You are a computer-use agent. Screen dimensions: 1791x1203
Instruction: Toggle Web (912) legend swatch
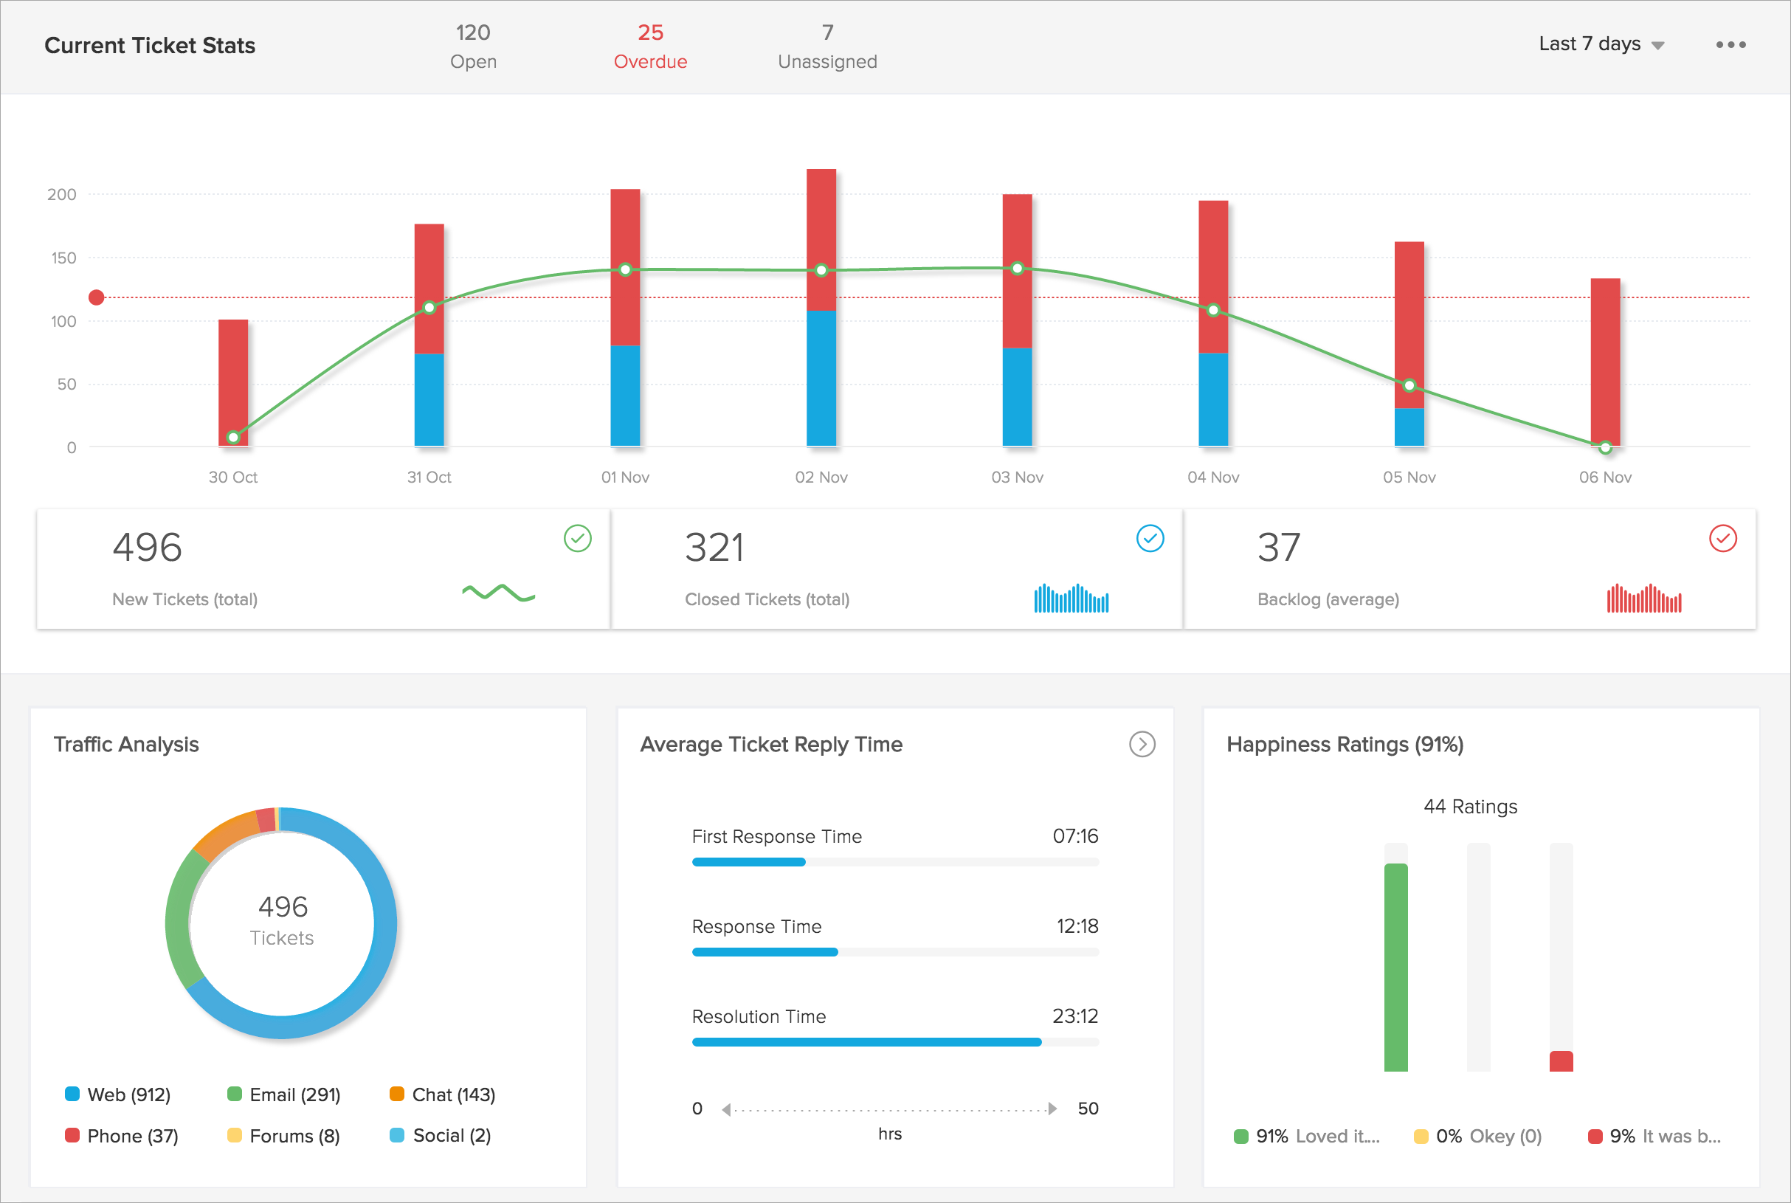[x=73, y=1094]
